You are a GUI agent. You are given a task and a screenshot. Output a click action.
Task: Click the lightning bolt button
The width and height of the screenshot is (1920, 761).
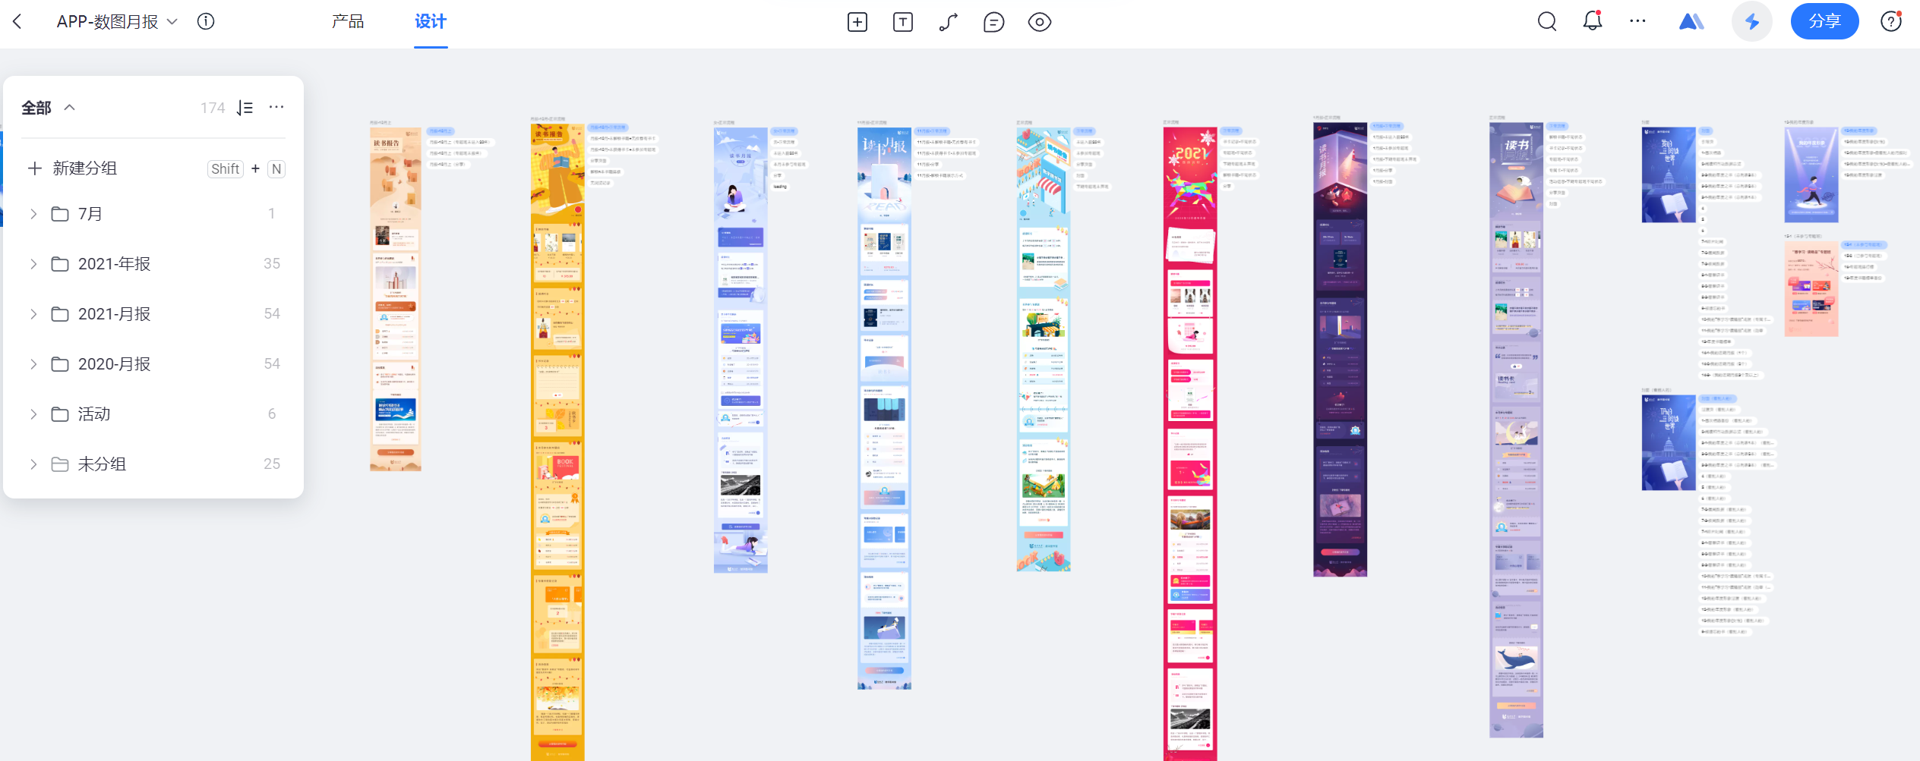pos(1752,22)
